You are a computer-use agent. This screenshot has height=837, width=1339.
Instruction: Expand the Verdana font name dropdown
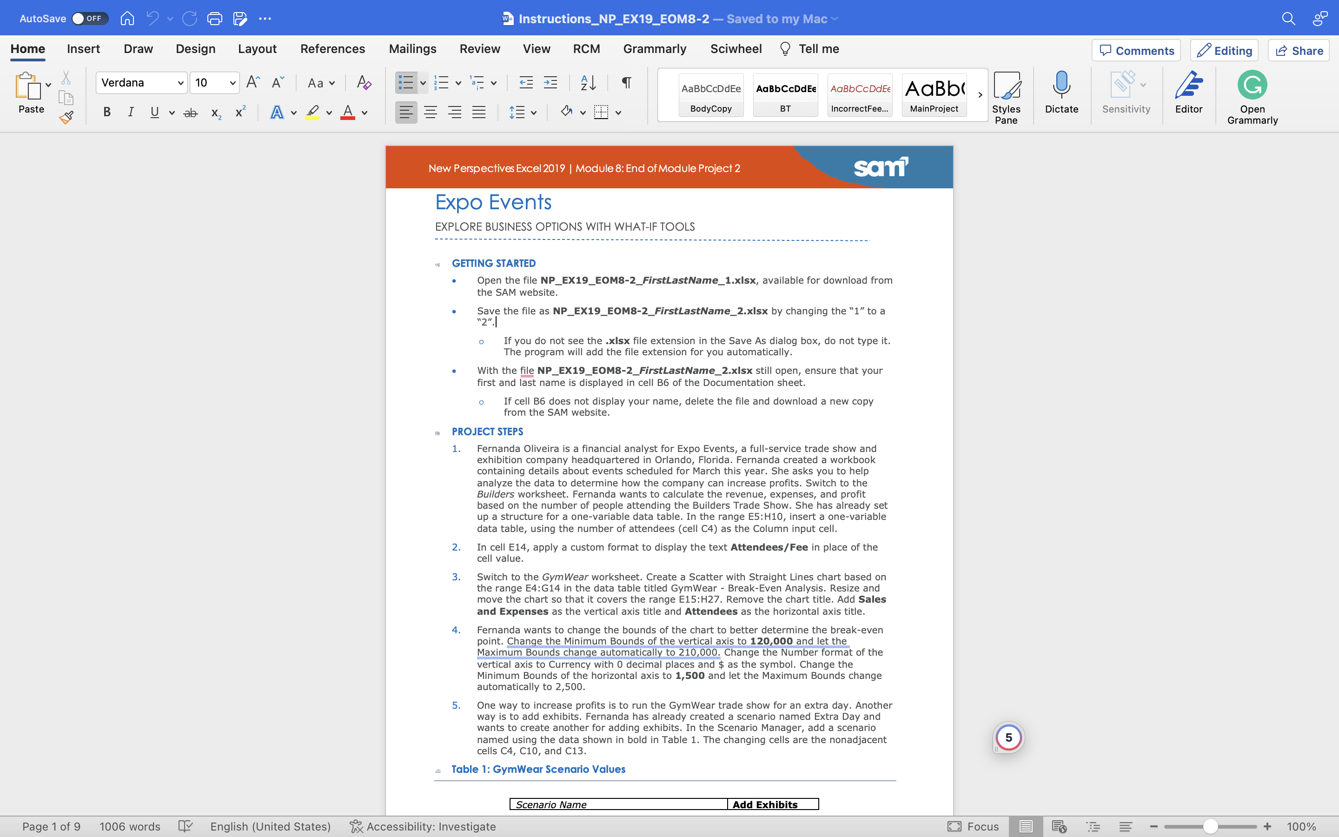pos(180,83)
